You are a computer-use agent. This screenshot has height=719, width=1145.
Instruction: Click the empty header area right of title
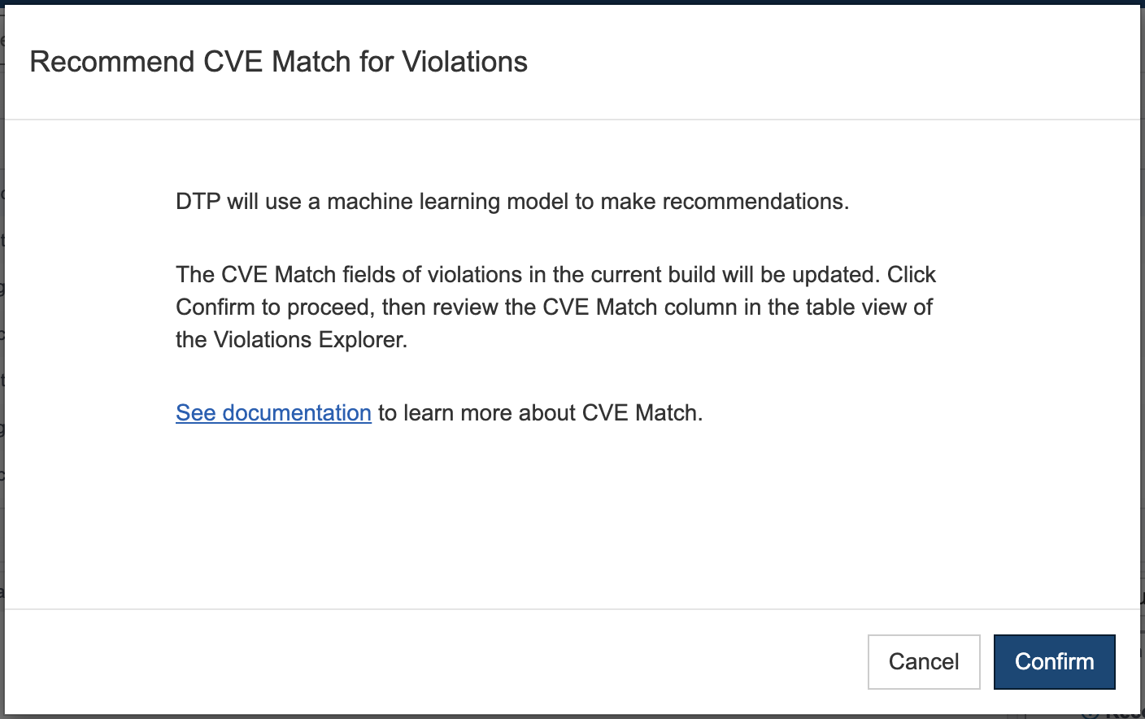coord(829,62)
